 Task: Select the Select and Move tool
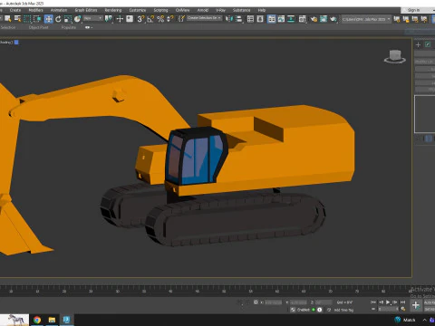click(48, 19)
